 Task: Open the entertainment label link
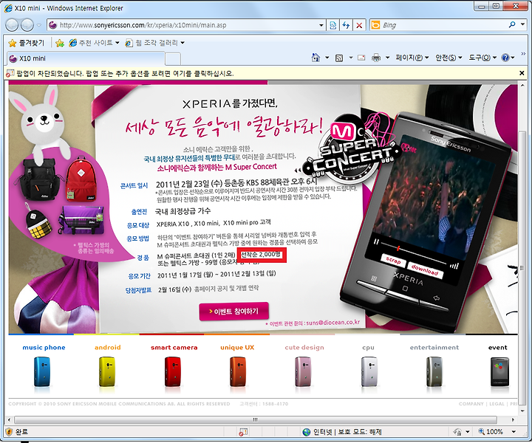click(x=434, y=348)
